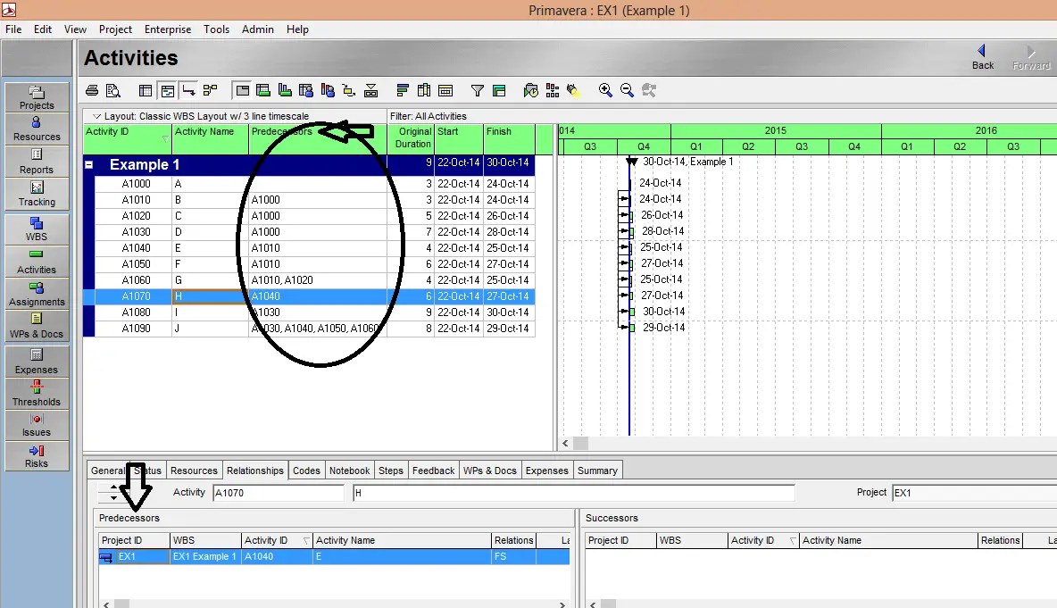The image size is (1057, 608).
Task: Open the Edit menu
Action: pyautogui.click(x=43, y=29)
